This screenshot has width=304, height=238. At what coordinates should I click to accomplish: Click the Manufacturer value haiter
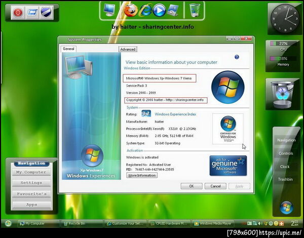[159, 122]
